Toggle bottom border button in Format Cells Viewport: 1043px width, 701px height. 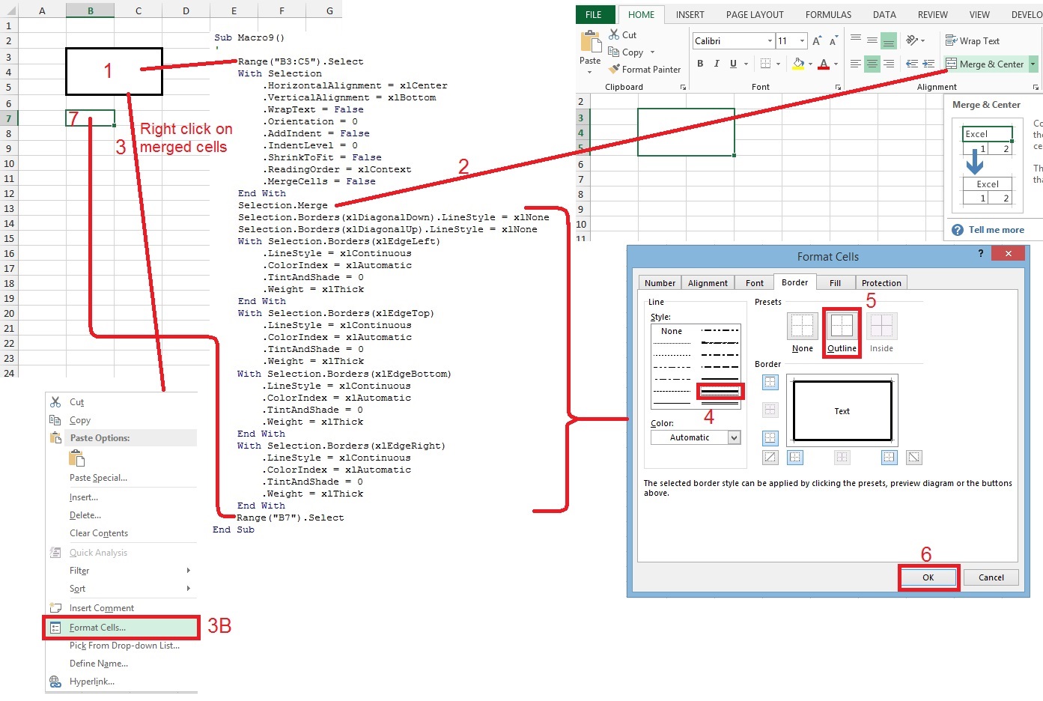pos(770,437)
